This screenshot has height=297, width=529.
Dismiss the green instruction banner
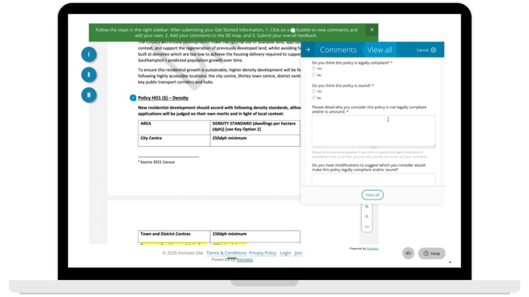point(371,30)
